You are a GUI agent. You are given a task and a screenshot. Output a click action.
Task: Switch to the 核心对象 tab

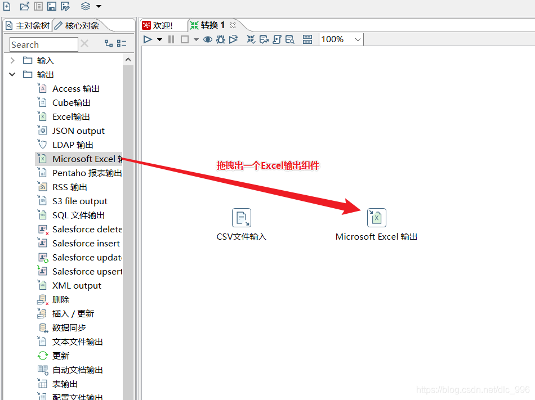pos(77,25)
